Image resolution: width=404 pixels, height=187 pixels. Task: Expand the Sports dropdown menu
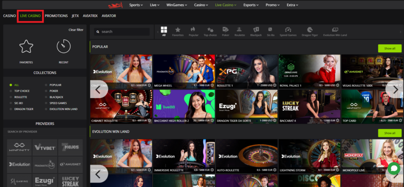coord(136,5)
